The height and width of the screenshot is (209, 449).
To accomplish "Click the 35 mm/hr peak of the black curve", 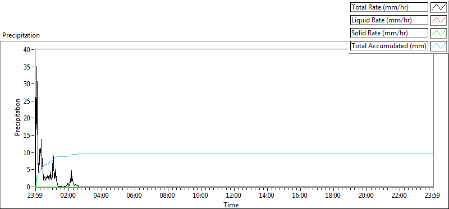I will pos(36,66).
